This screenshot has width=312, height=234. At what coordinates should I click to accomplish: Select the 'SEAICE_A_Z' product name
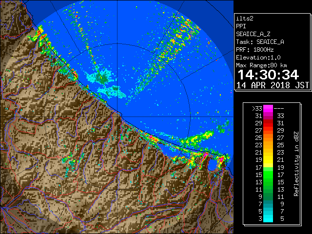[x=253, y=34]
